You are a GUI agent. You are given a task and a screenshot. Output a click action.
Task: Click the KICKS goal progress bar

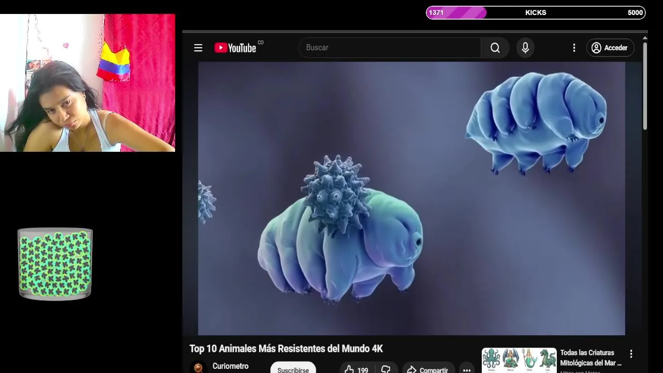coord(536,12)
